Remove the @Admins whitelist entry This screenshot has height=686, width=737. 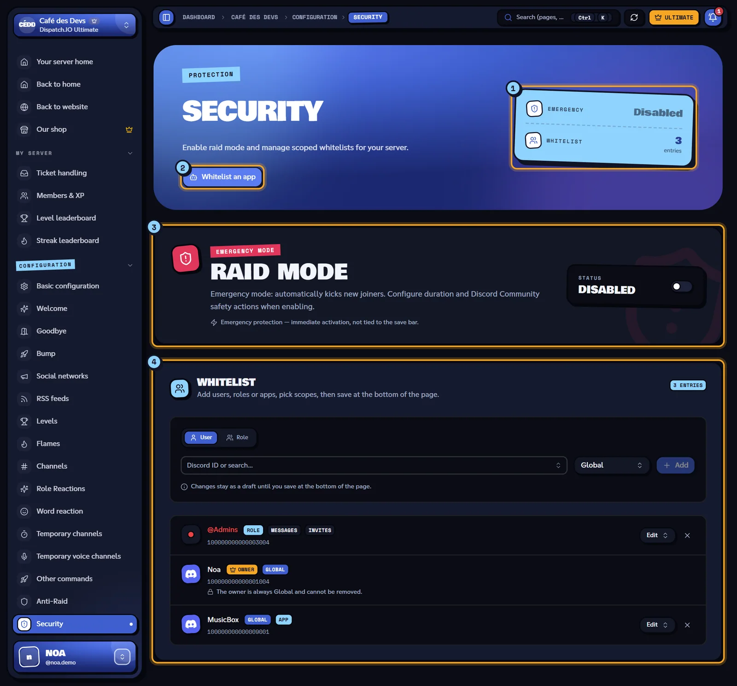pos(687,535)
